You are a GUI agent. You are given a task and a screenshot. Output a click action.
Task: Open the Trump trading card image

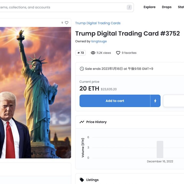pos(35,93)
